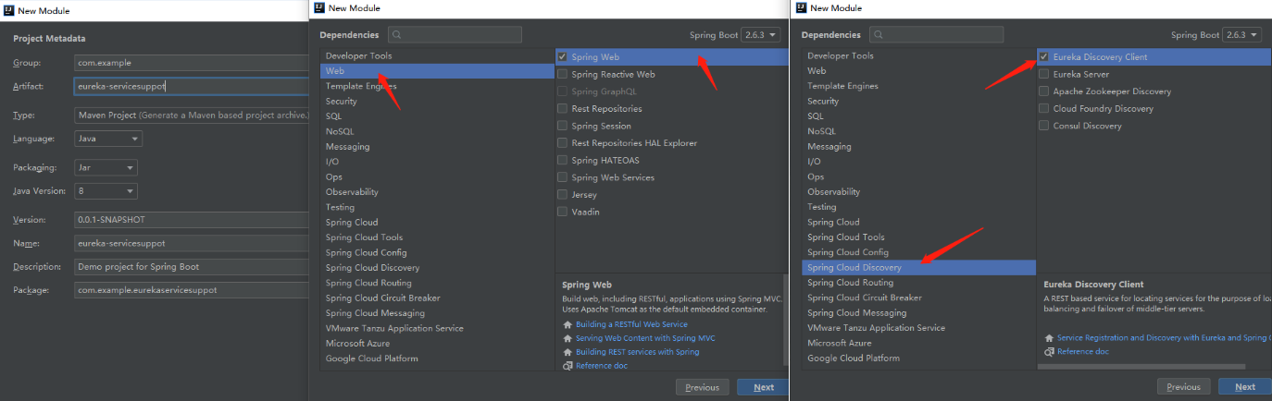Click the Group field containing com.example
This screenshot has height=401, width=1272.
[x=191, y=63]
